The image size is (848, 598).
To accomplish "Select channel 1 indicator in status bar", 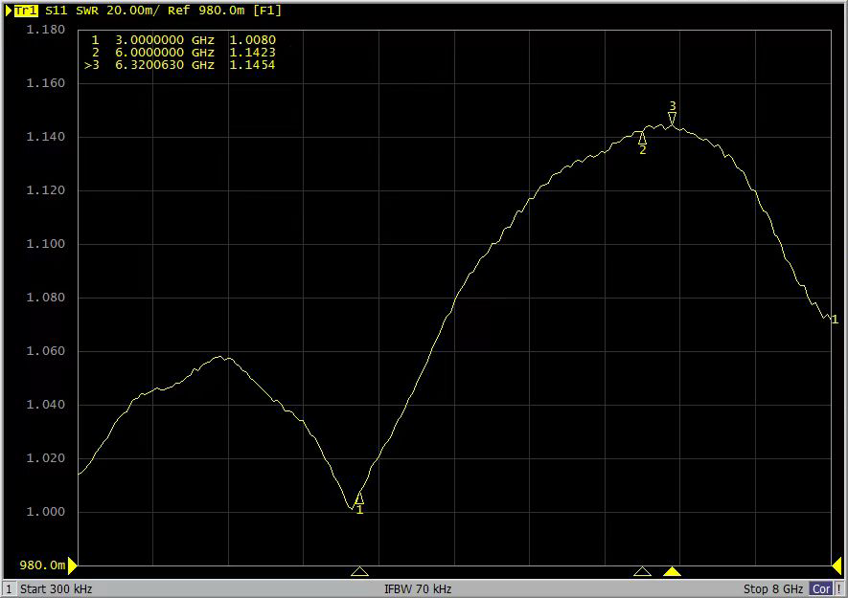I will 9,589.
